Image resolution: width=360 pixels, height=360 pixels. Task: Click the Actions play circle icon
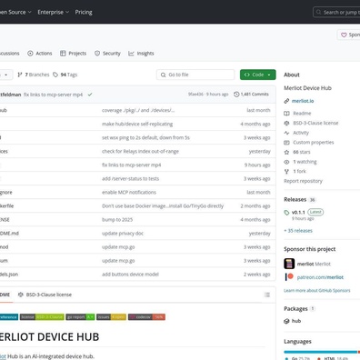[x=30, y=54]
